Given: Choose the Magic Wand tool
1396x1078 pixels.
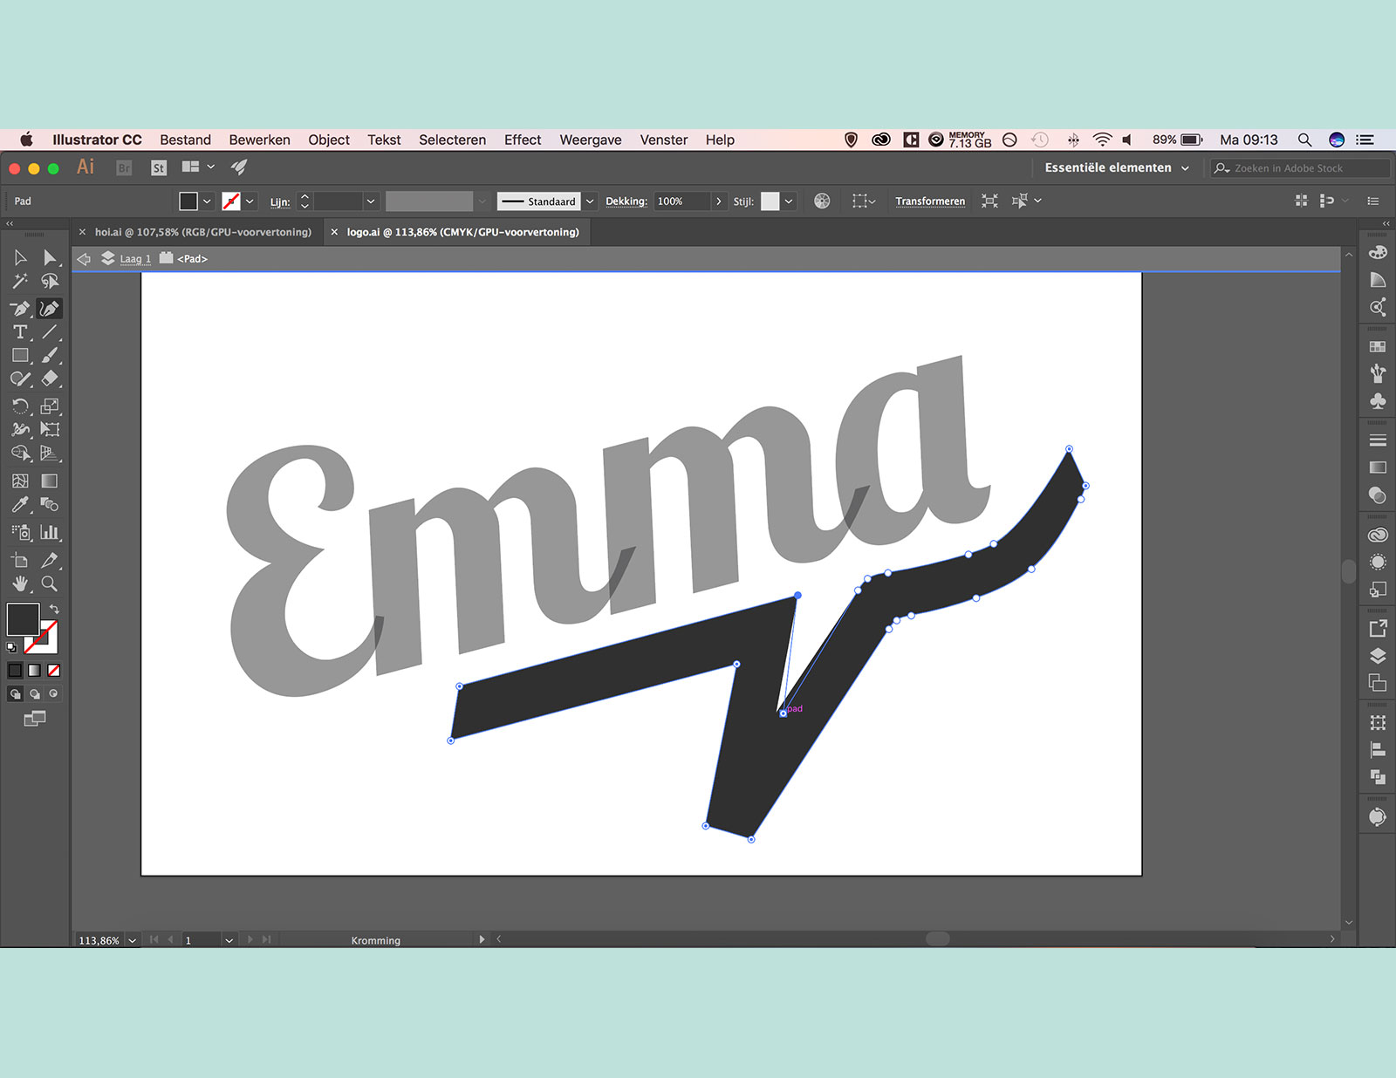Looking at the screenshot, I should coord(20,281).
